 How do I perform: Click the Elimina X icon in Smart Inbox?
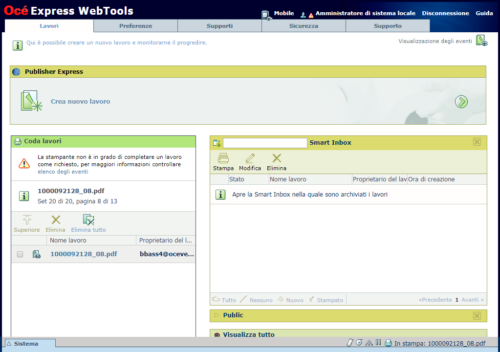click(277, 158)
